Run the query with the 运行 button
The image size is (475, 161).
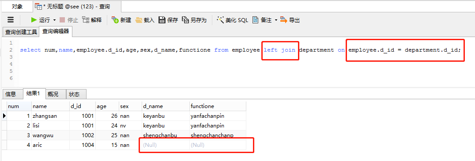click(x=41, y=20)
